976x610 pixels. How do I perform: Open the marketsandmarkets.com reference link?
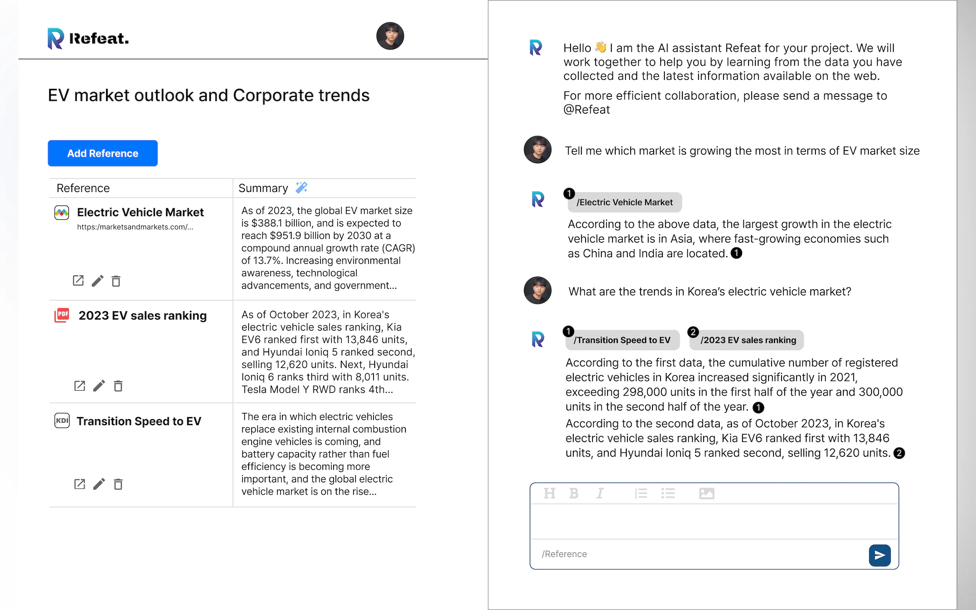click(x=135, y=227)
